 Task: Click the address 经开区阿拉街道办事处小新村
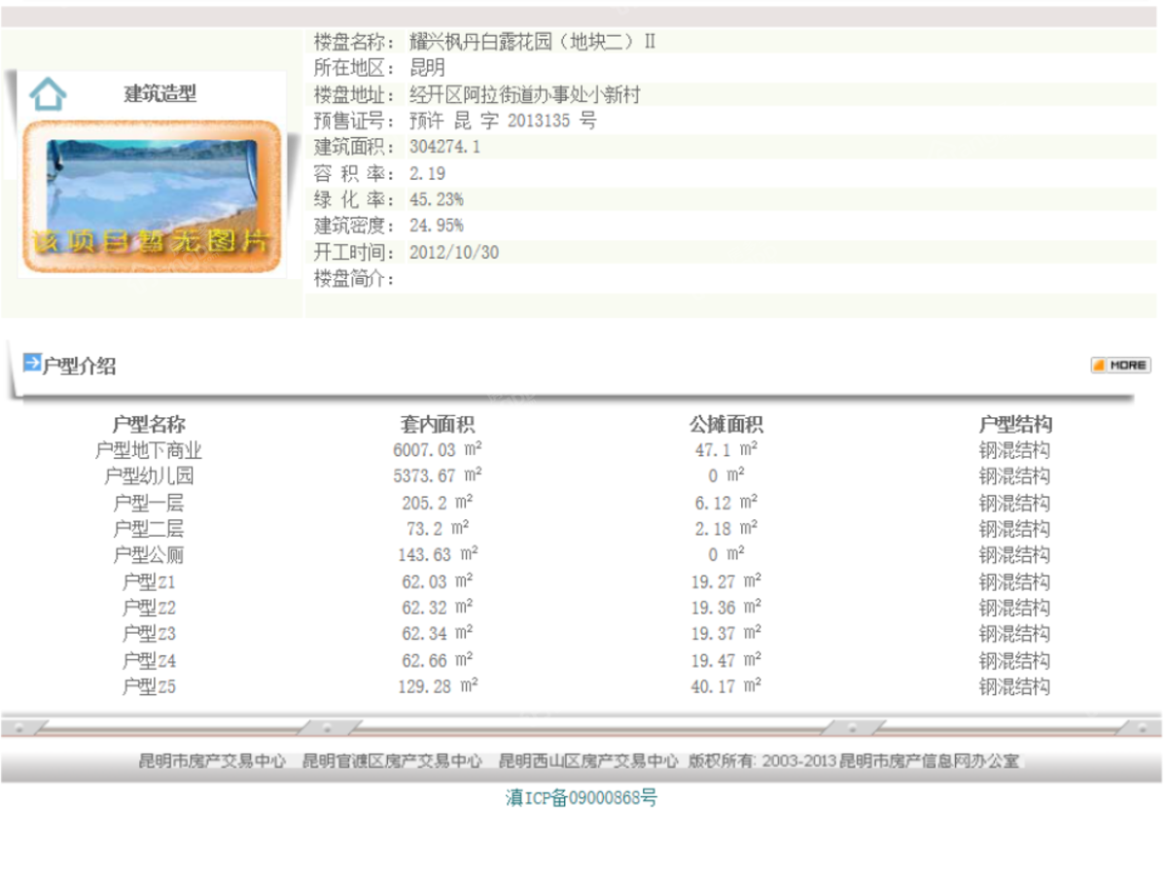click(x=525, y=95)
